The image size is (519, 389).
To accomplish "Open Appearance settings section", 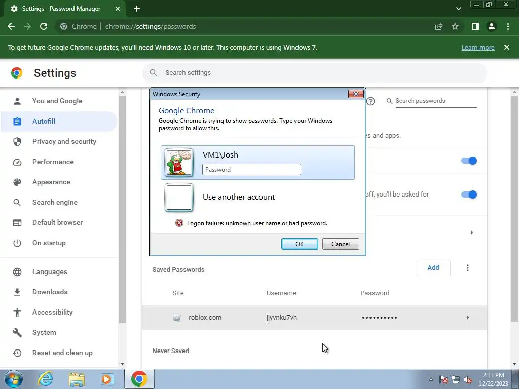I will (51, 182).
